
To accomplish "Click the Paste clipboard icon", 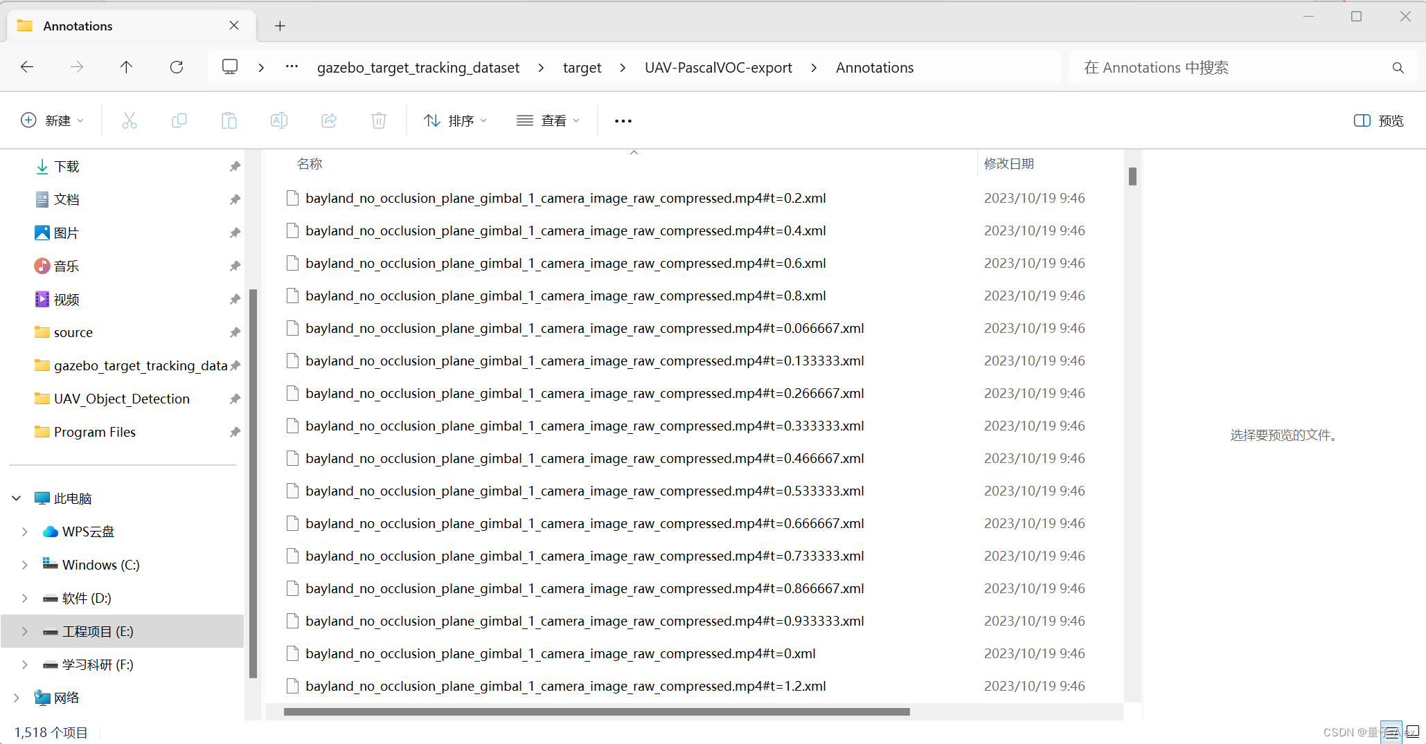I will 229,120.
